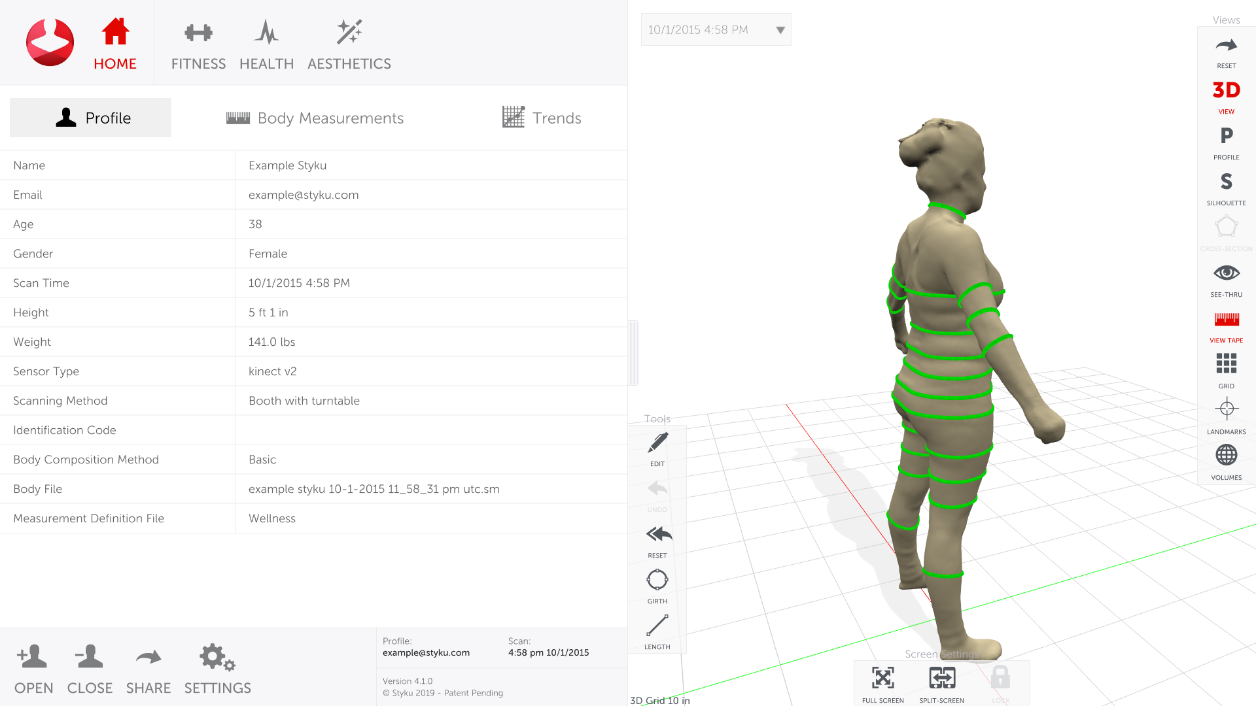1256x706 pixels.
Task: Toggle See-Thru eye visibility
Action: tap(1226, 273)
